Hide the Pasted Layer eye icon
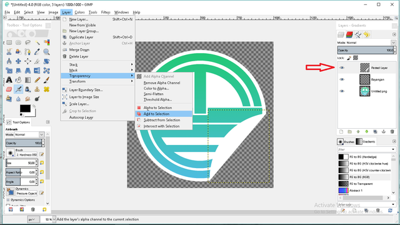Viewport: 400px width, 225px height. tap(342, 68)
